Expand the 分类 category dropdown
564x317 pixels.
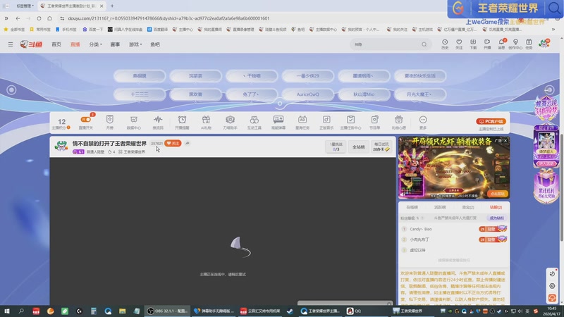tap(95, 44)
